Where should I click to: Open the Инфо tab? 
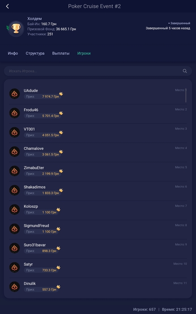pyautogui.click(x=13, y=53)
